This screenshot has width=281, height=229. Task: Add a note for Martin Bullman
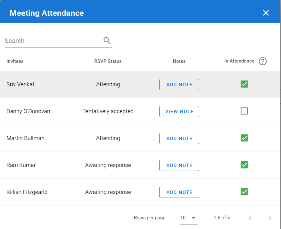(179, 138)
